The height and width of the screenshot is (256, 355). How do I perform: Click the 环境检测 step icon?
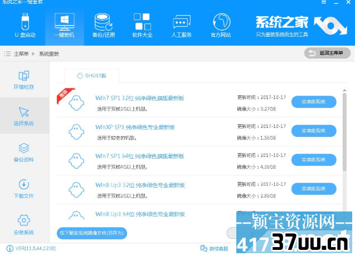(x=24, y=76)
